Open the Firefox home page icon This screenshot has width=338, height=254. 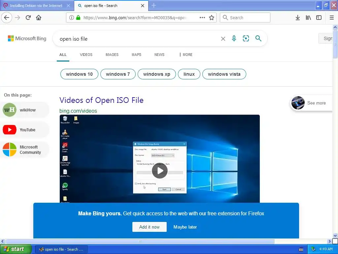pos(39,18)
